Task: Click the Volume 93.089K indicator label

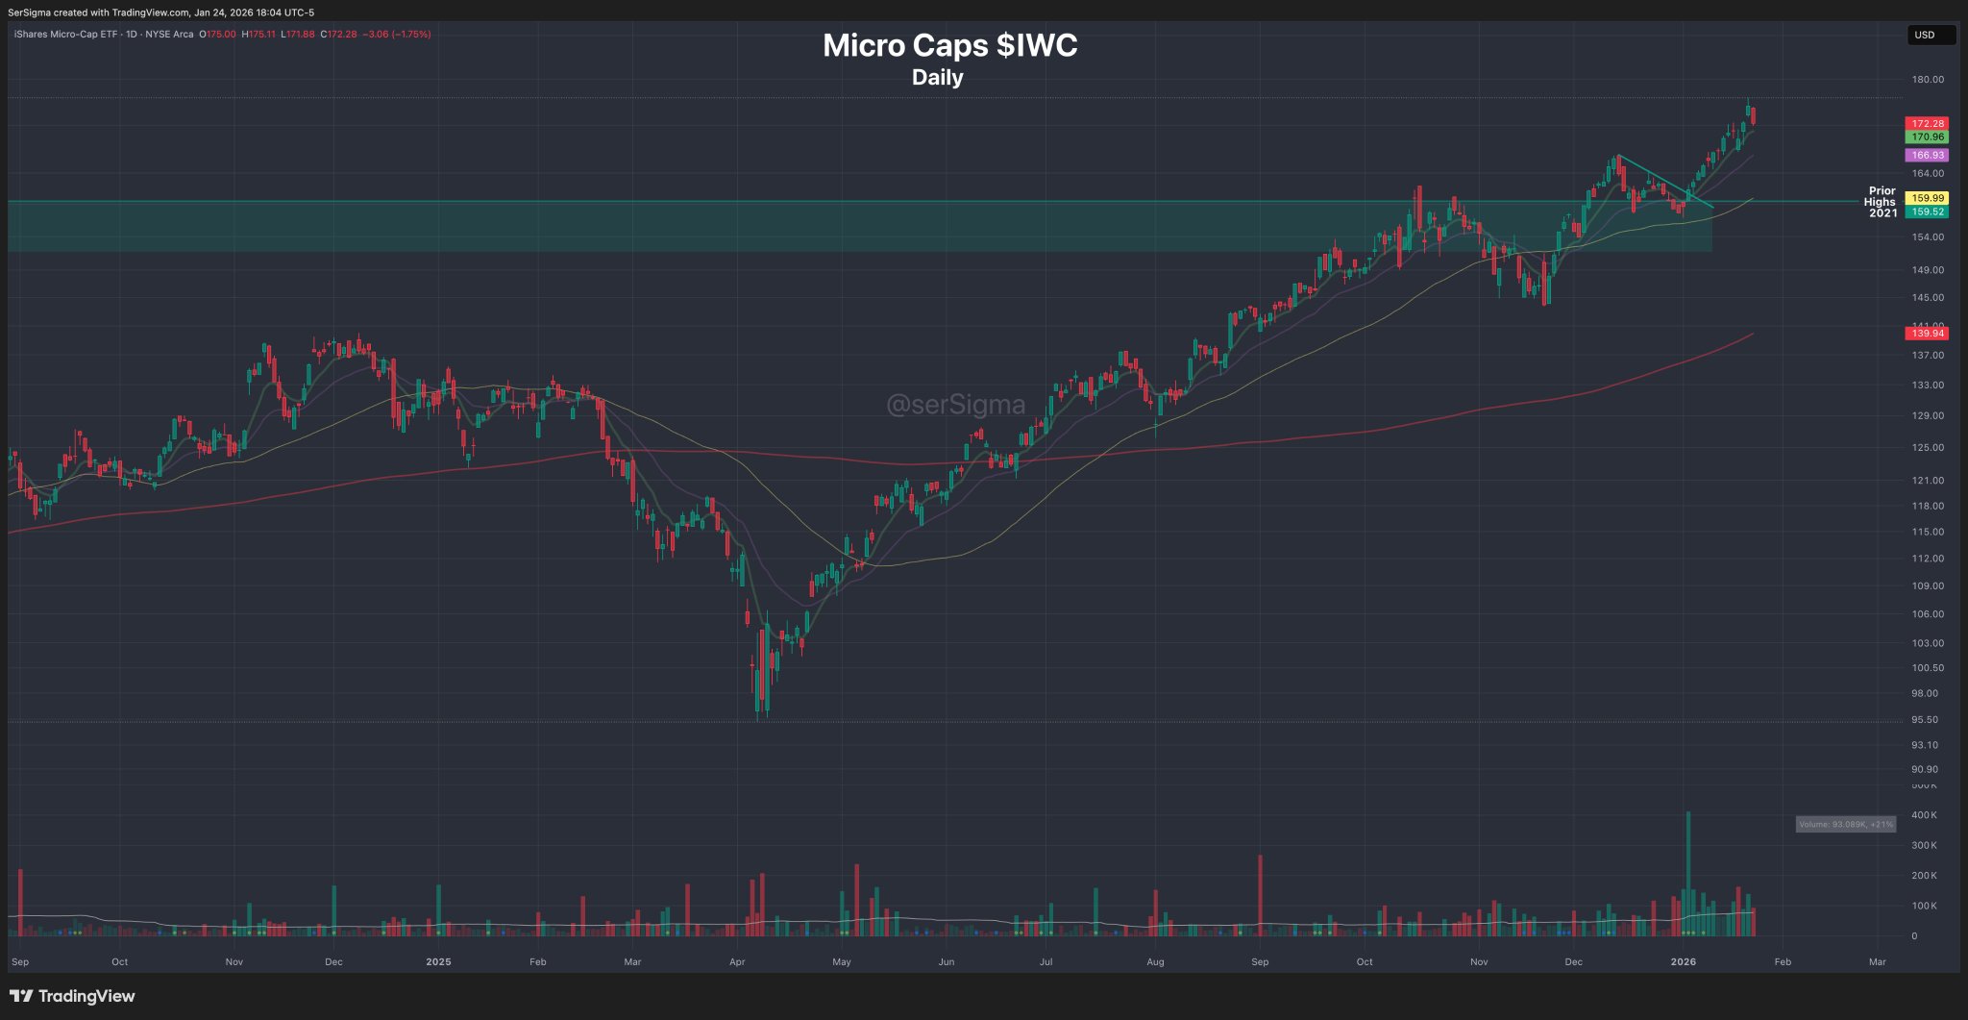Action: 1845,824
